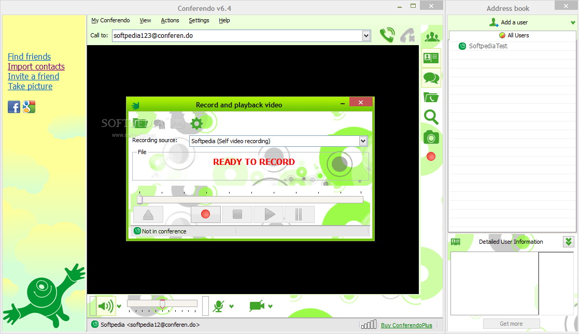Open the group conference people icon
Image resolution: width=579 pixels, height=334 pixels.
[x=432, y=37]
